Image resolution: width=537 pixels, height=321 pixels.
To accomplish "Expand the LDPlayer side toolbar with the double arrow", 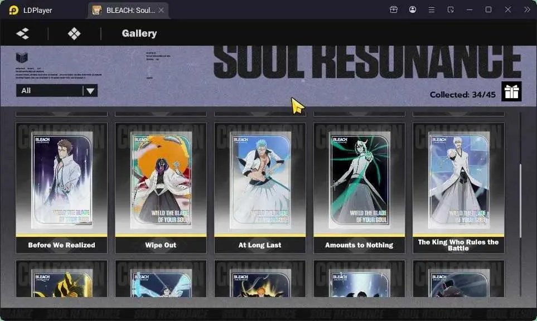I will (x=527, y=9).
